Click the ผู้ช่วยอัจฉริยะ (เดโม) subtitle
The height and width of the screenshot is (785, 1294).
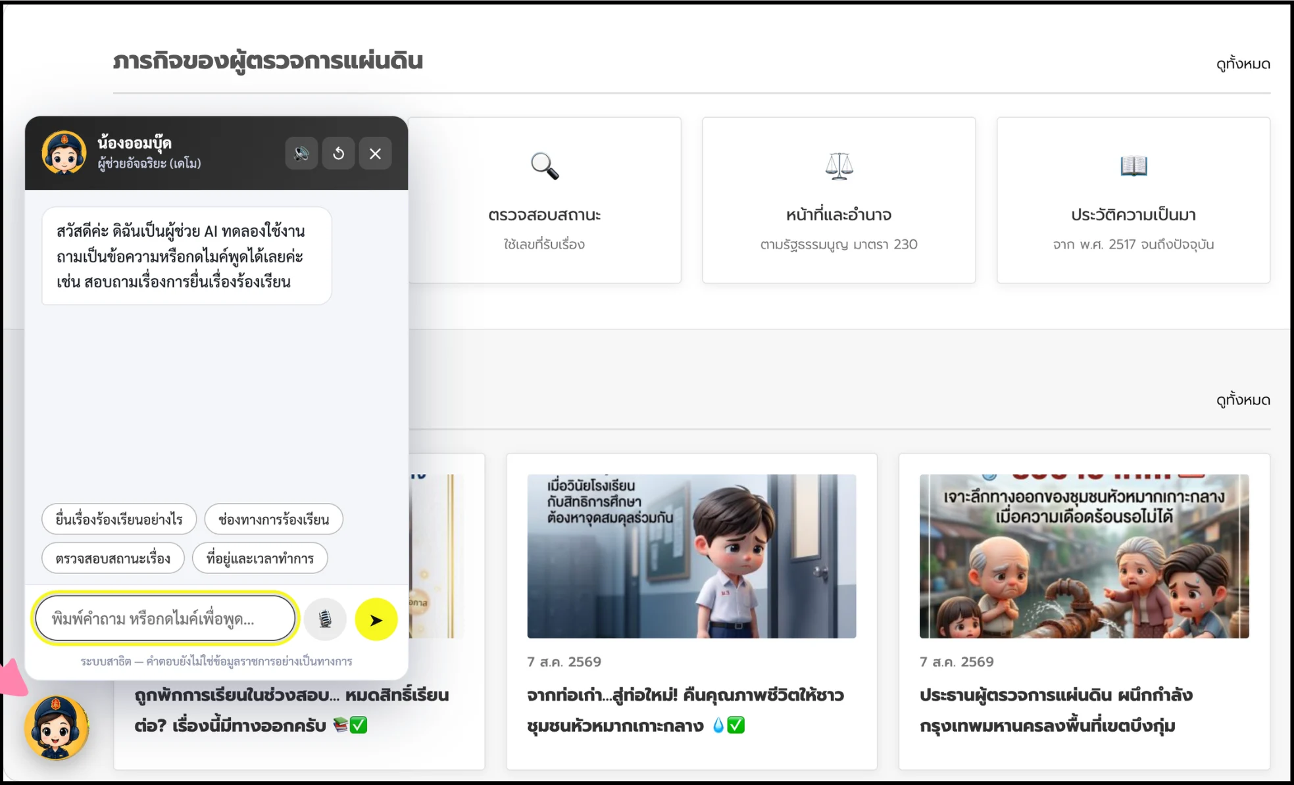(149, 164)
